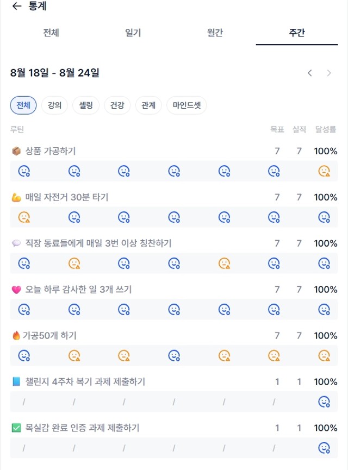Screen dimensions: 348x470
Task: Open the 전체 statistics tab at top
Action: (51, 33)
